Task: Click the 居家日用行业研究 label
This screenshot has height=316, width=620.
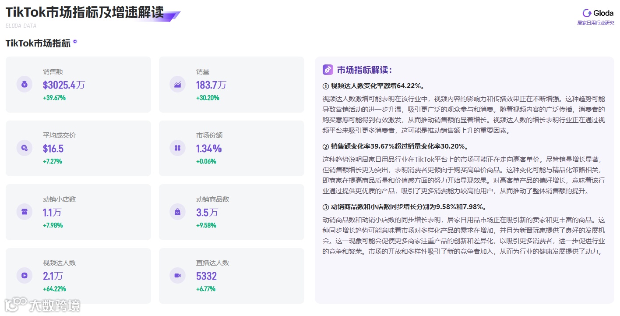Action: click(x=595, y=23)
